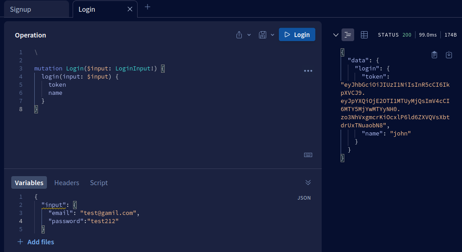
Task: Click the 174B response size
Action: pyautogui.click(x=451, y=35)
